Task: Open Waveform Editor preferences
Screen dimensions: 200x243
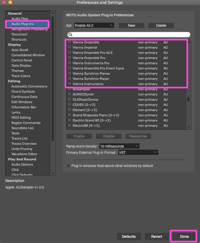Action: pos(24,154)
